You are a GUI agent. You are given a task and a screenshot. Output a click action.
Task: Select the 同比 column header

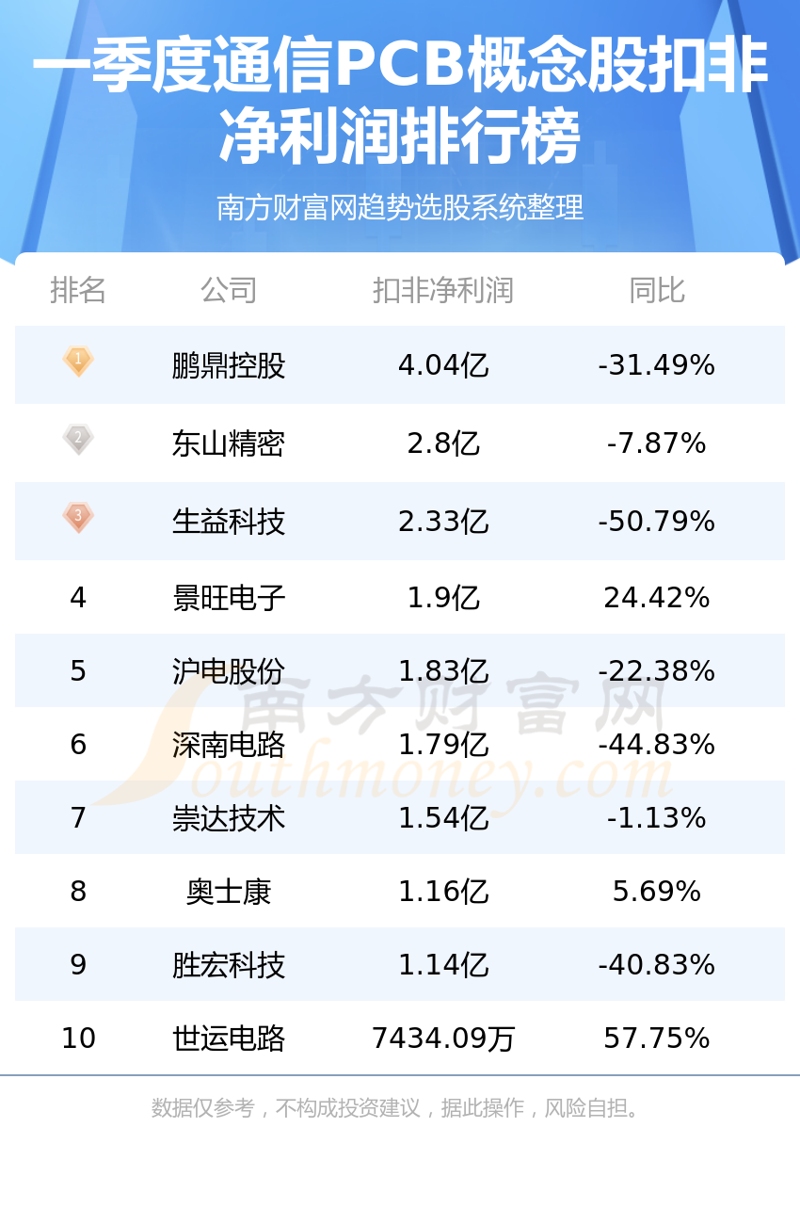click(657, 290)
